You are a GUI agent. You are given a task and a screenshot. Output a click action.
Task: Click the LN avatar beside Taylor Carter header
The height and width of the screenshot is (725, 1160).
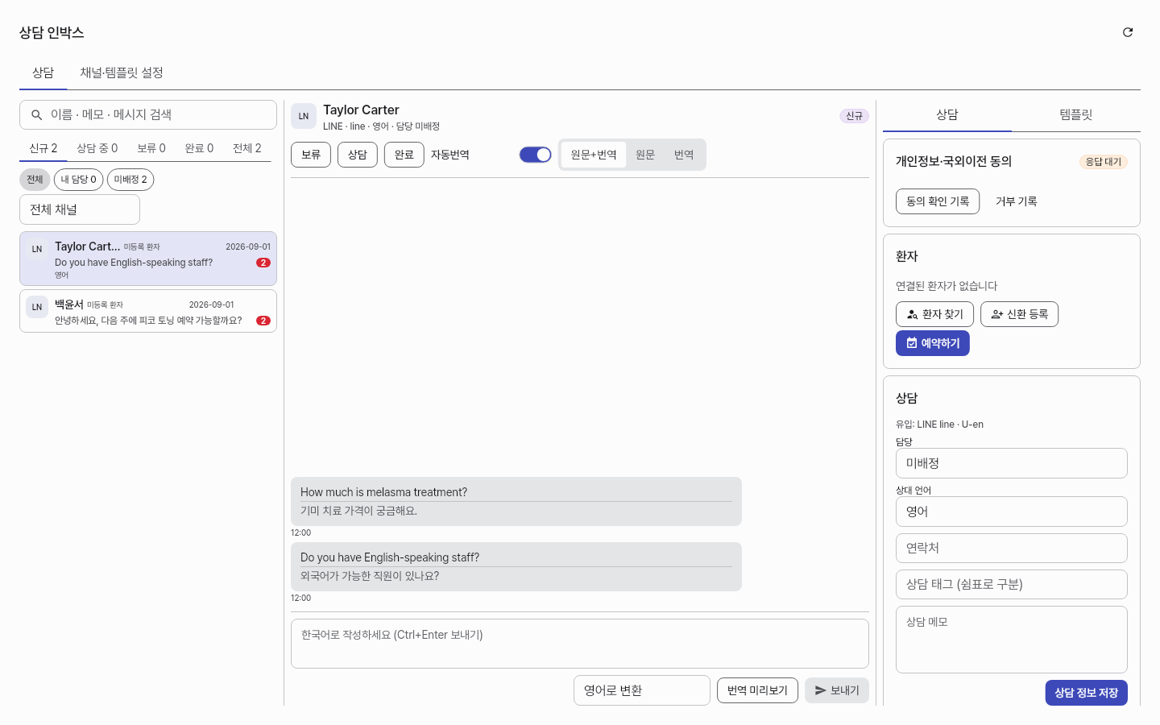304,116
